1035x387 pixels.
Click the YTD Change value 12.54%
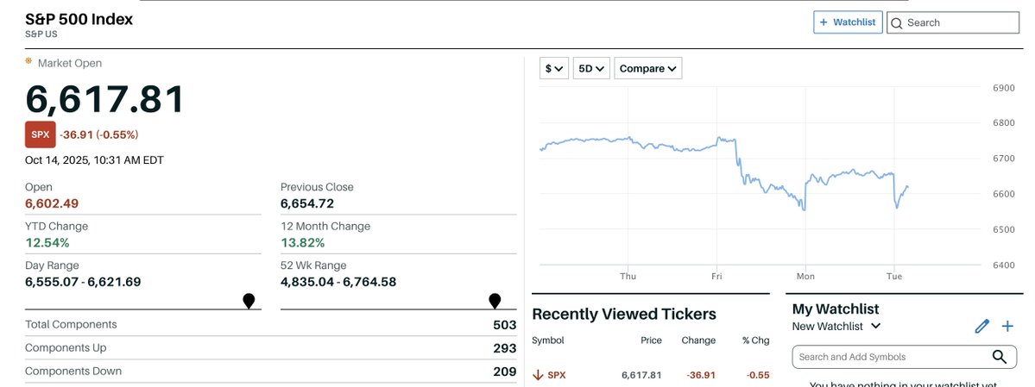[47, 242]
